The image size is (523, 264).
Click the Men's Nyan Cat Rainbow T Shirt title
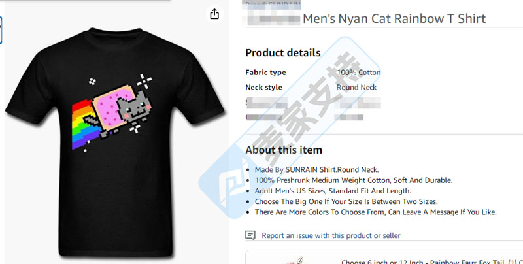[394, 18]
